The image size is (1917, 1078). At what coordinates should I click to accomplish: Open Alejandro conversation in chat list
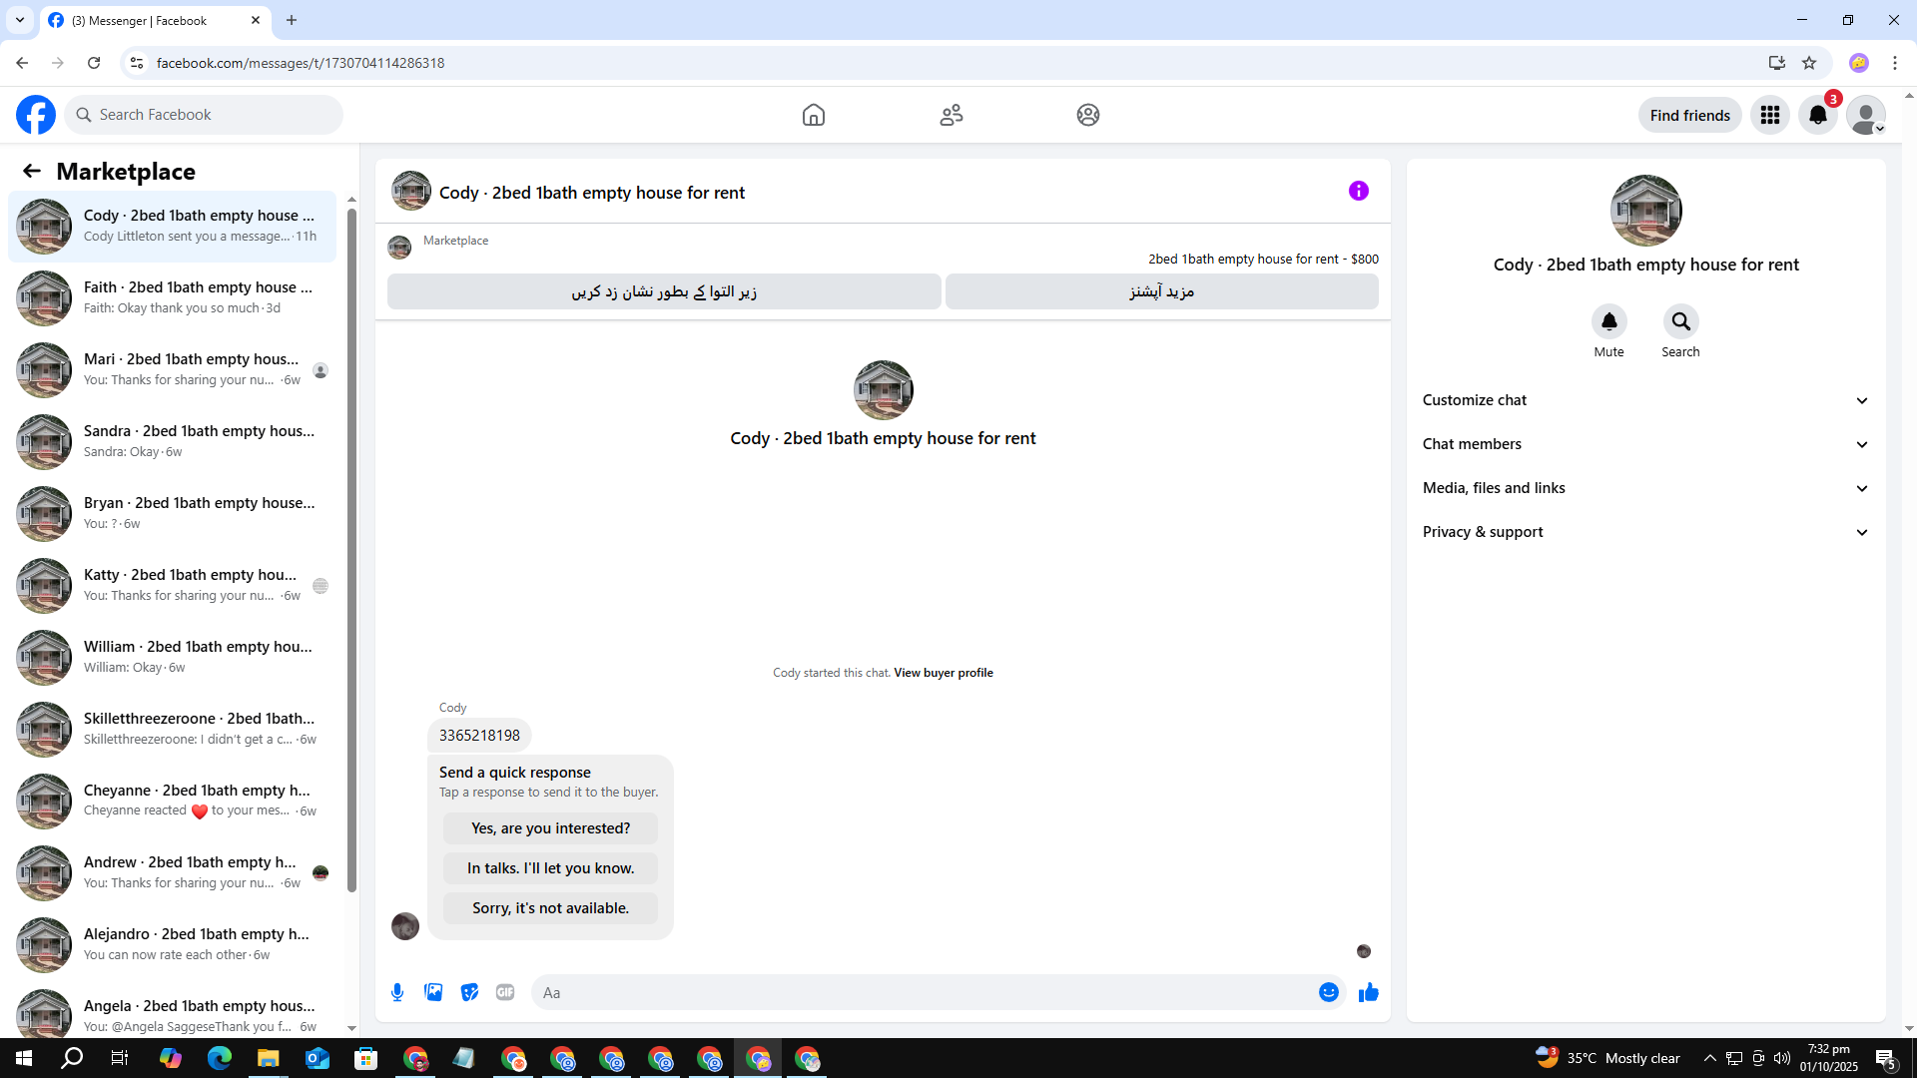coord(172,945)
